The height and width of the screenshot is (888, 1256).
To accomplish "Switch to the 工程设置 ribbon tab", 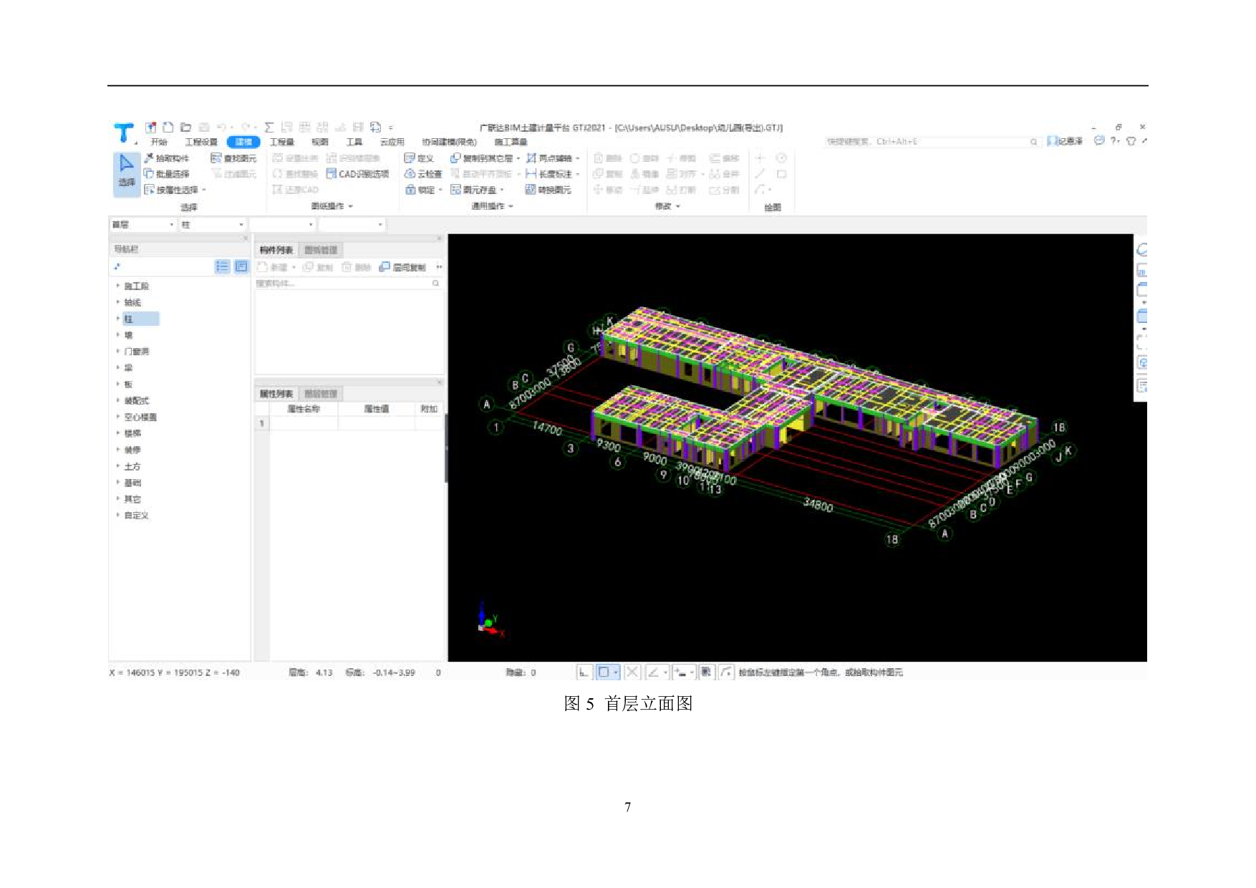I will coord(201,142).
